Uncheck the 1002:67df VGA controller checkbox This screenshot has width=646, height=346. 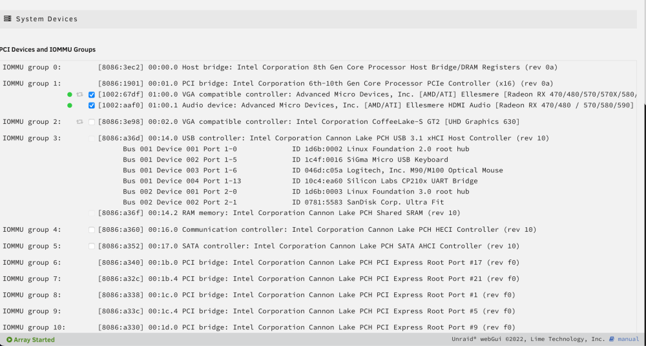tap(92, 95)
